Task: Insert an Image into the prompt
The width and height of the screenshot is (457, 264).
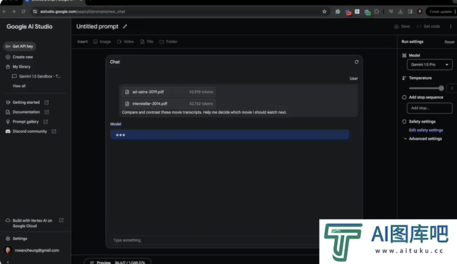Action: coord(102,42)
